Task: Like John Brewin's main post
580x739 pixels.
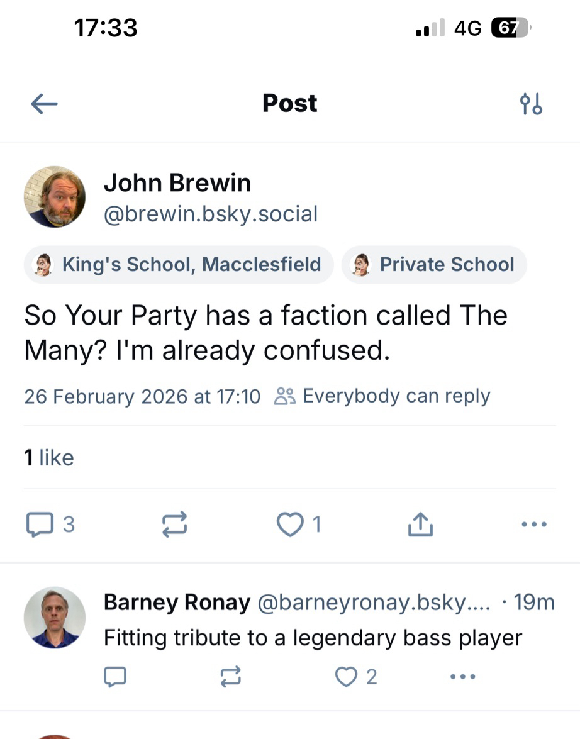Action: pos(290,524)
